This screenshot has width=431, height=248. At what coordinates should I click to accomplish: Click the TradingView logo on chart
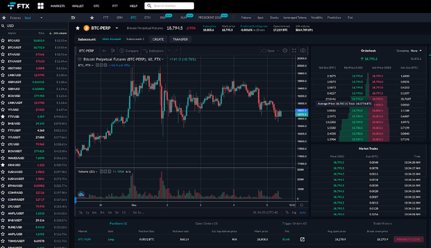81,195
